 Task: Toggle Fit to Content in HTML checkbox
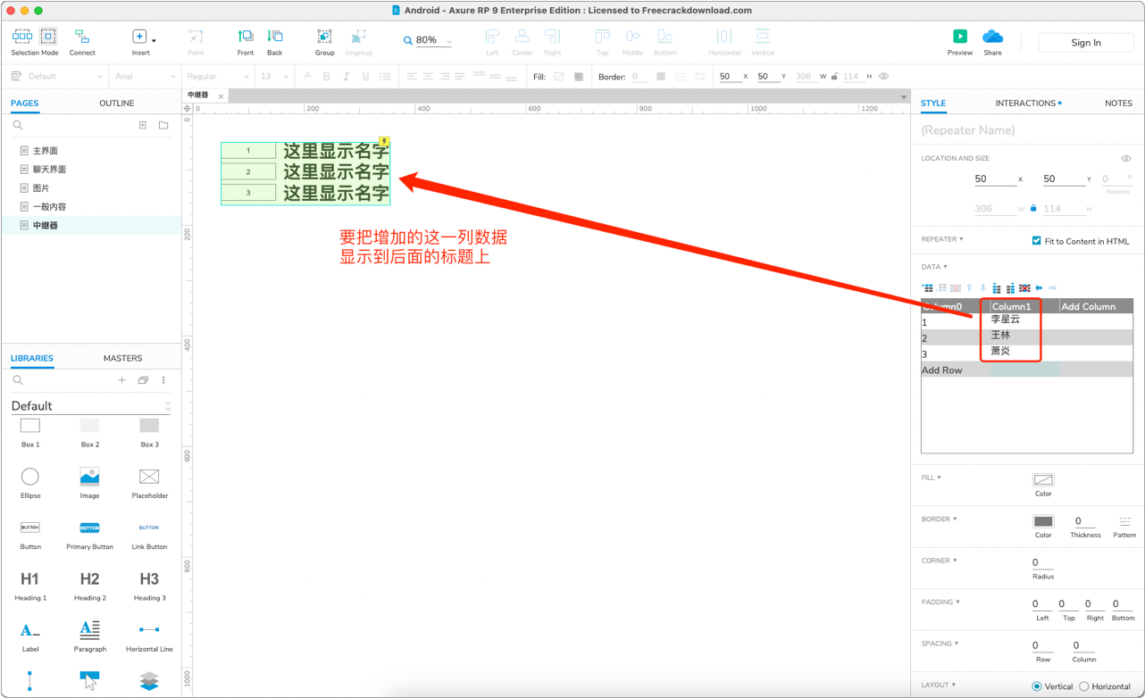[x=1036, y=241]
